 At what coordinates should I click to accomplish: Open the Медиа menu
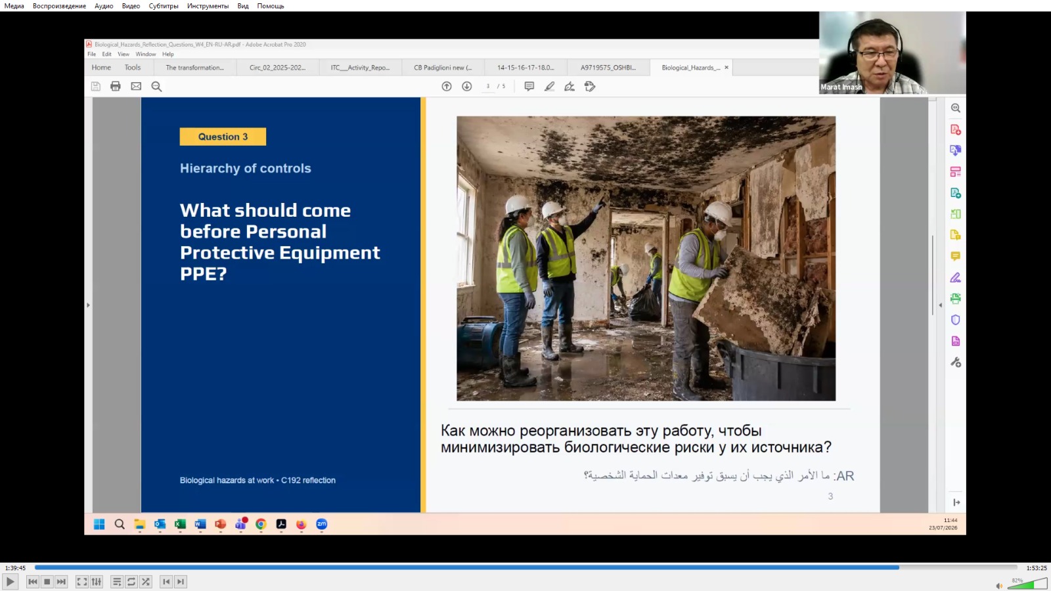coord(14,6)
